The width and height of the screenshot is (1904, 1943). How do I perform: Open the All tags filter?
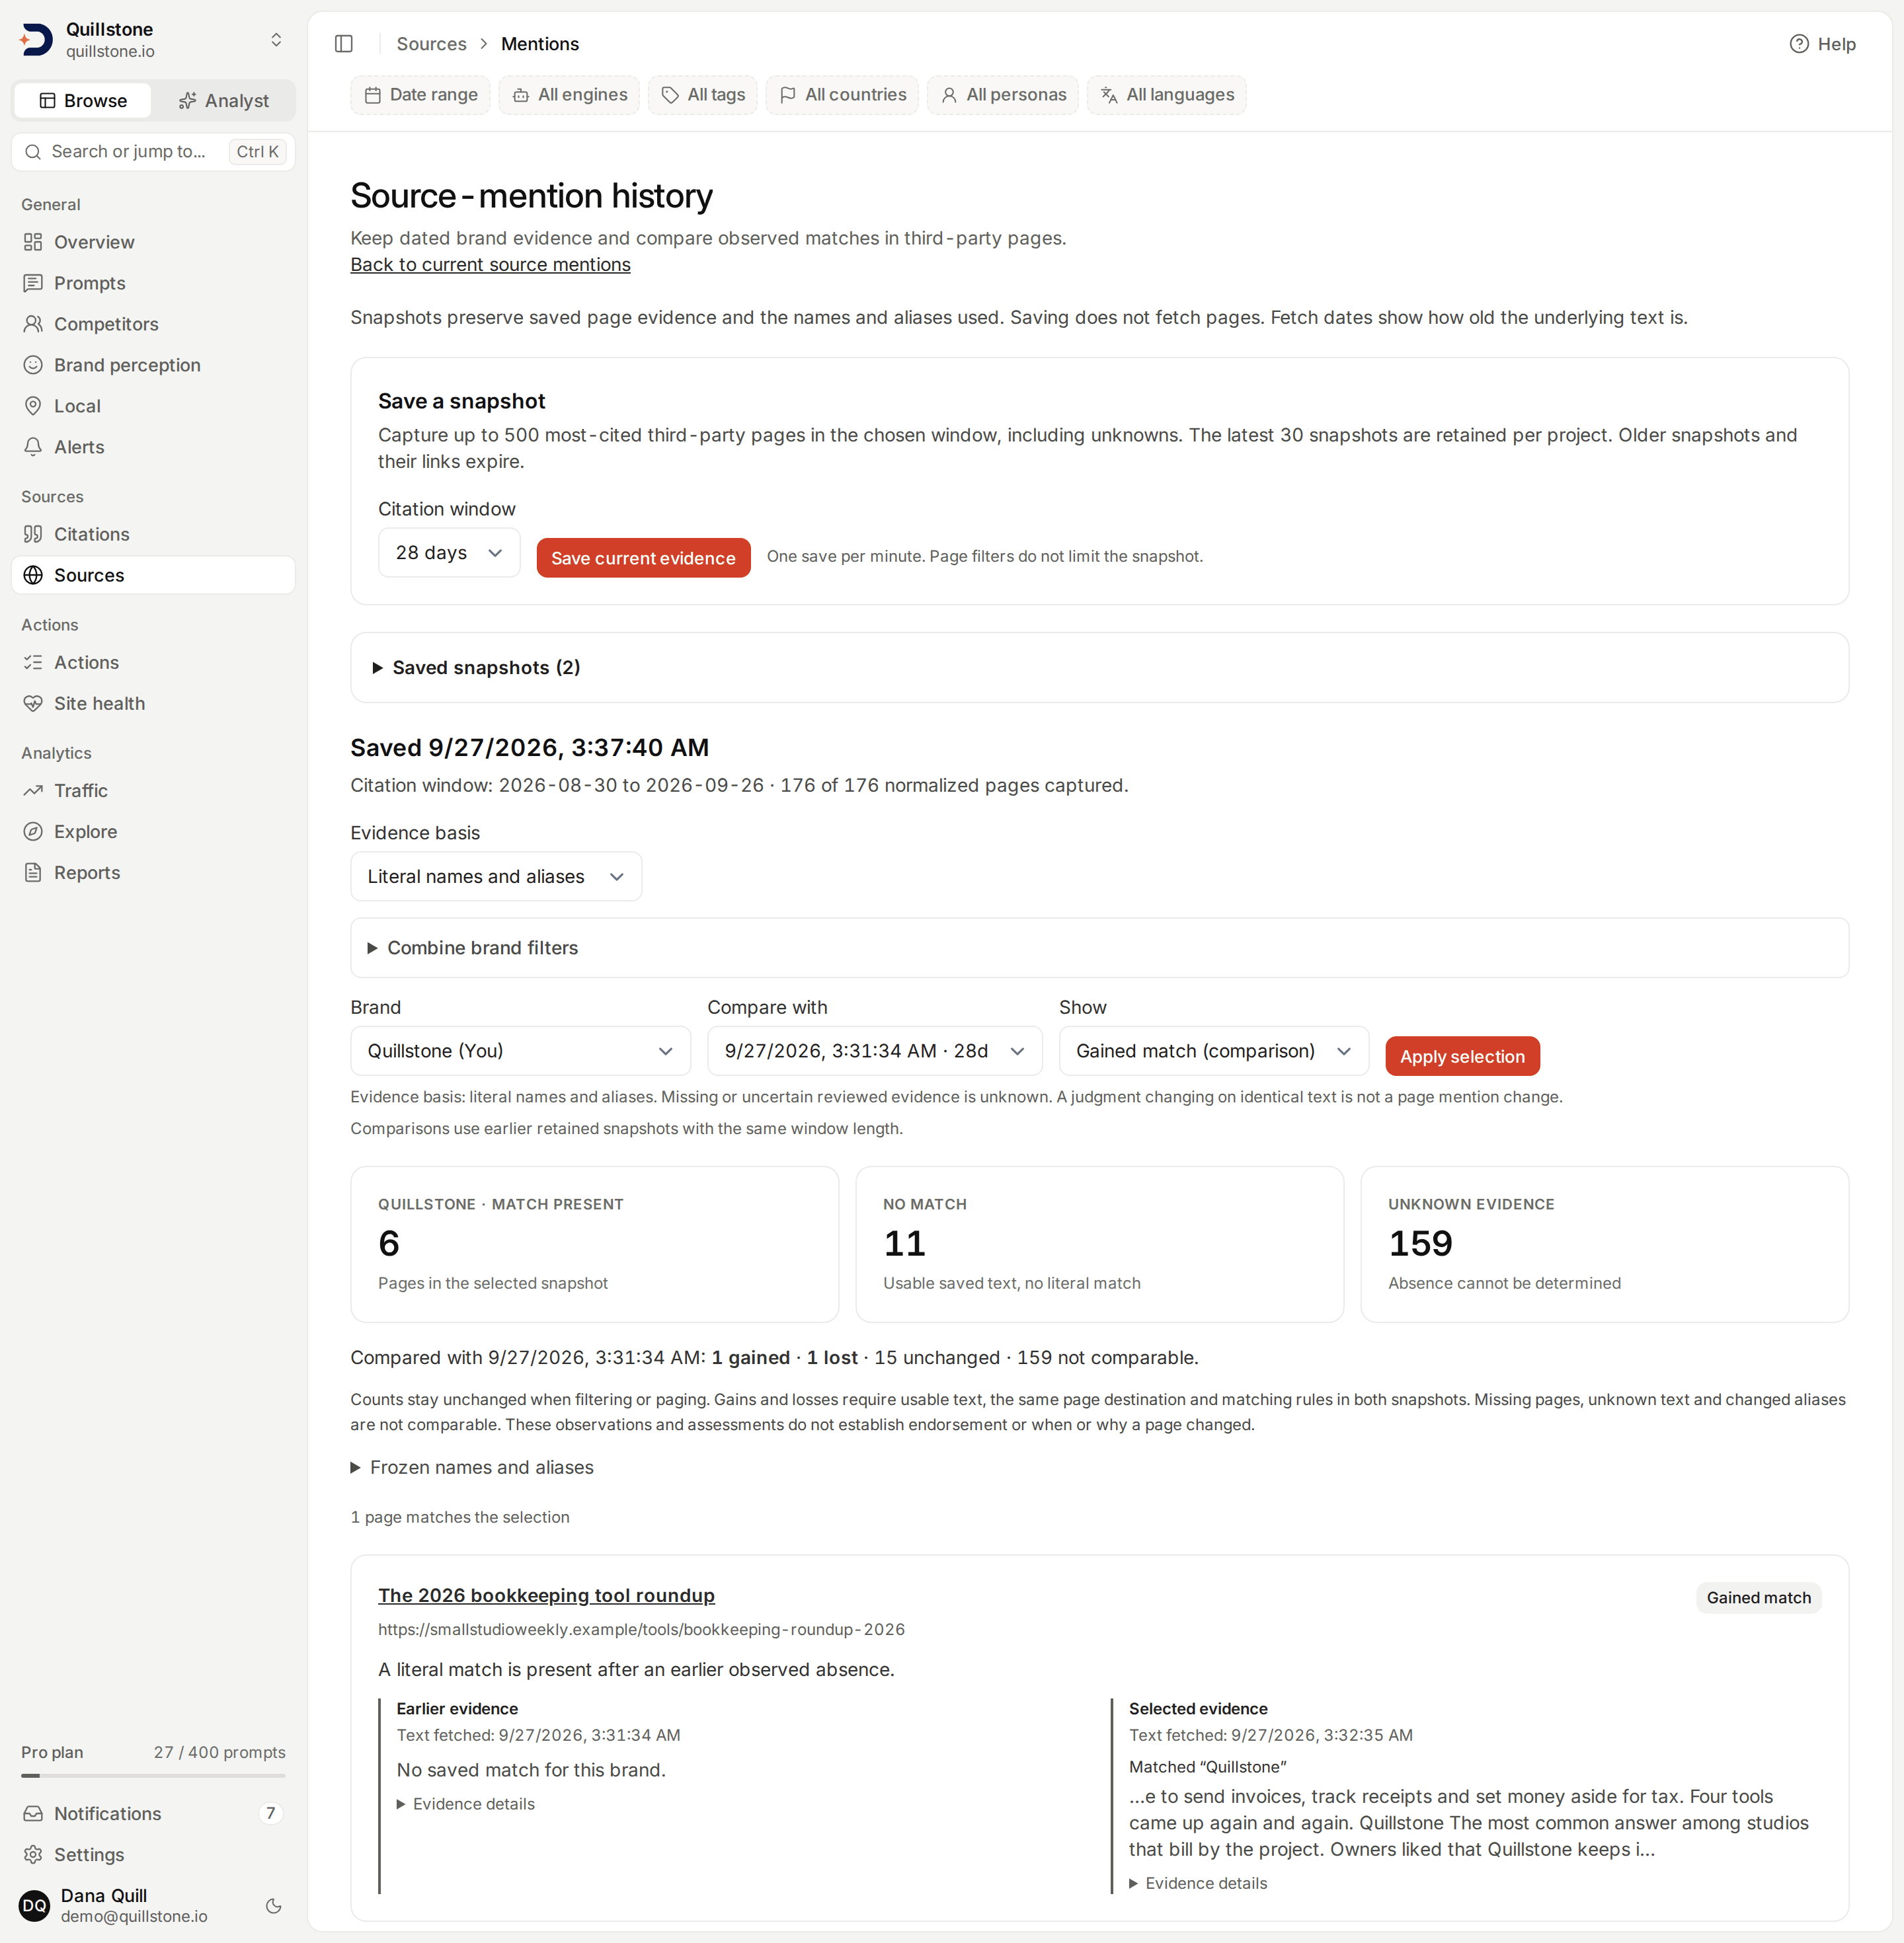point(703,95)
